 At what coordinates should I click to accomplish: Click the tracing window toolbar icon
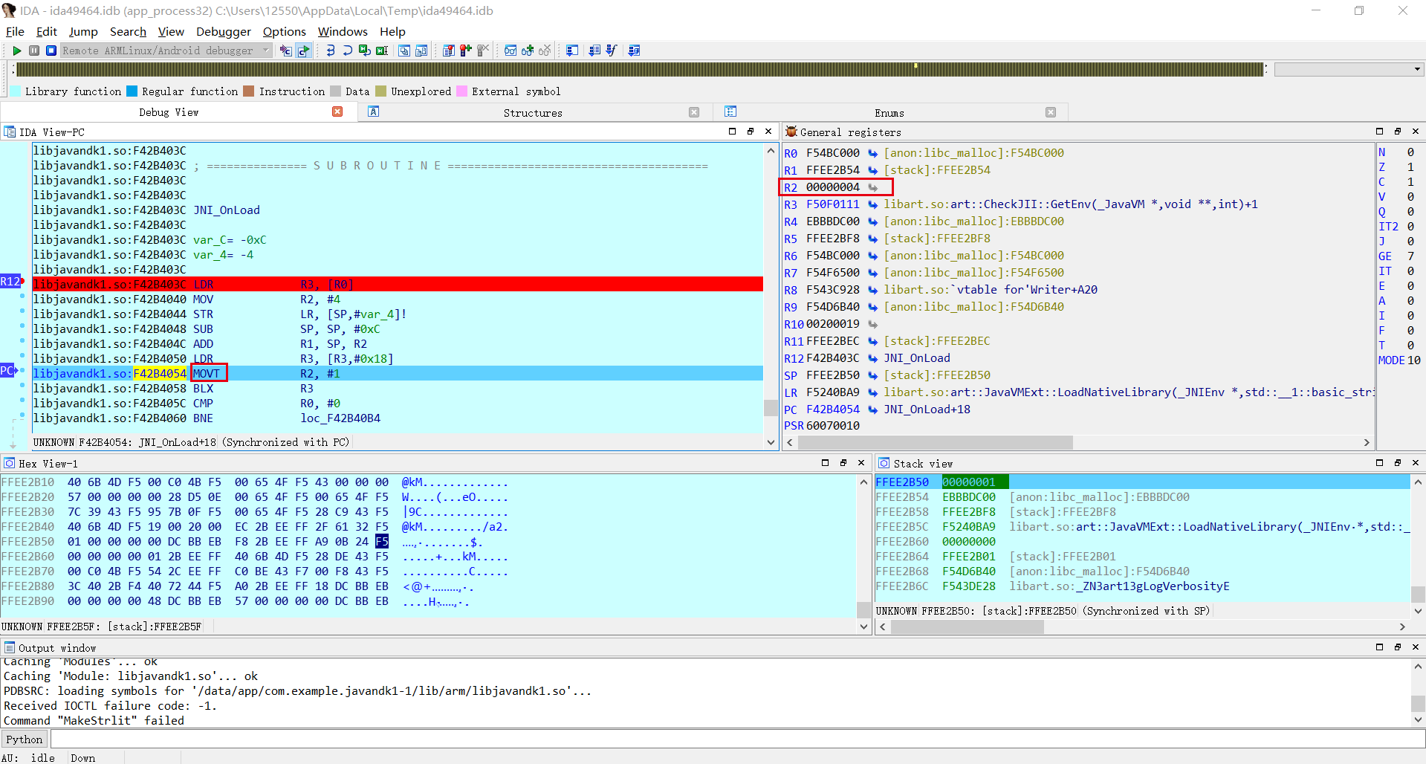[572, 51]
